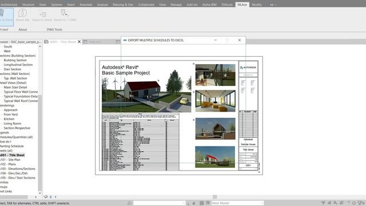Select A104 - Elev./Sec./Det. sheet

[14, 173]
